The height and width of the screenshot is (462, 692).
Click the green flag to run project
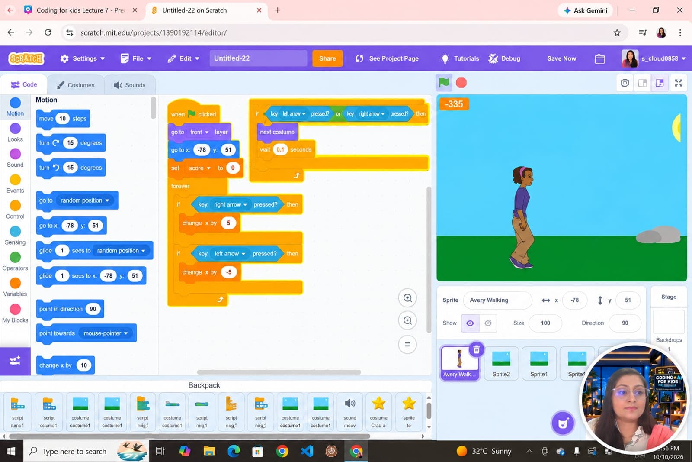444,82
